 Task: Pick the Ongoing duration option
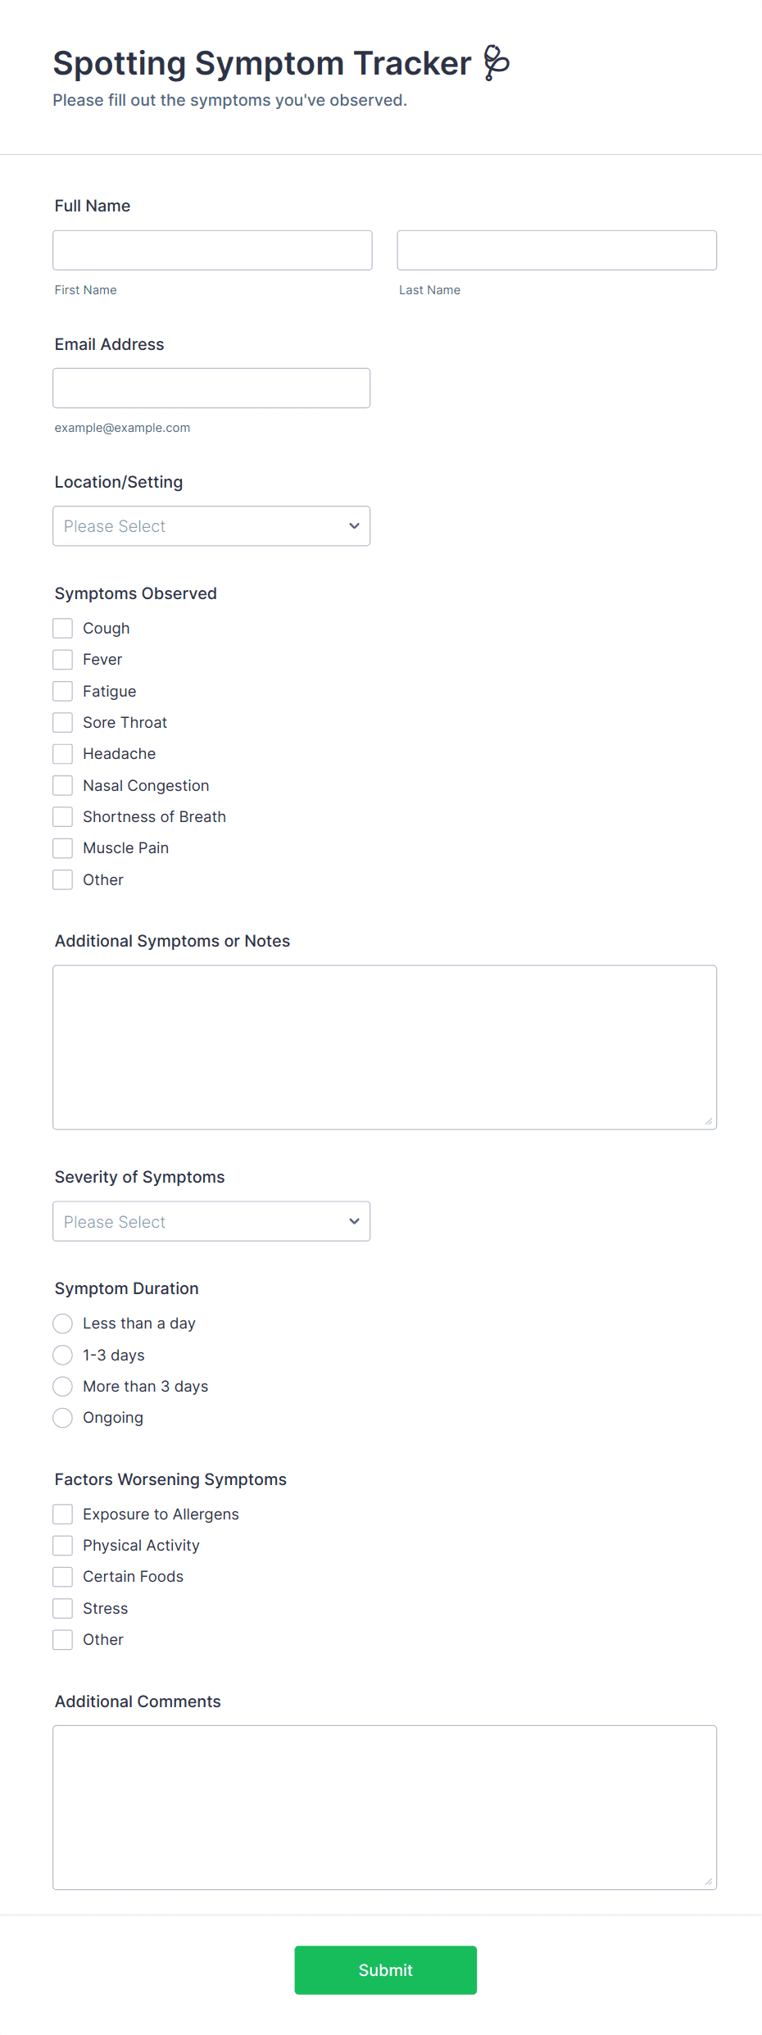[x=63, y=1418]
